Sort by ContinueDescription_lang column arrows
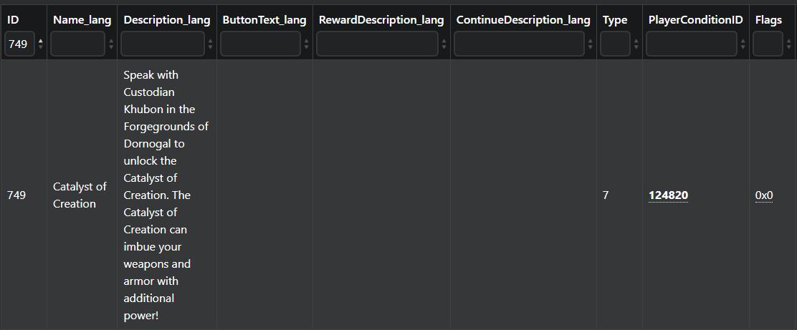This screenshot has width=797, height=330. [590, 44]
